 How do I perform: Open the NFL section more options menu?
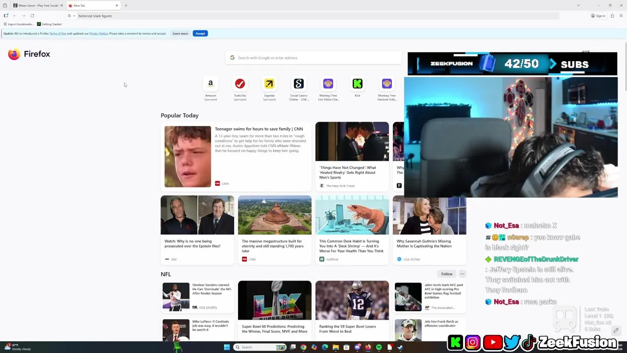tap(462, 274)
